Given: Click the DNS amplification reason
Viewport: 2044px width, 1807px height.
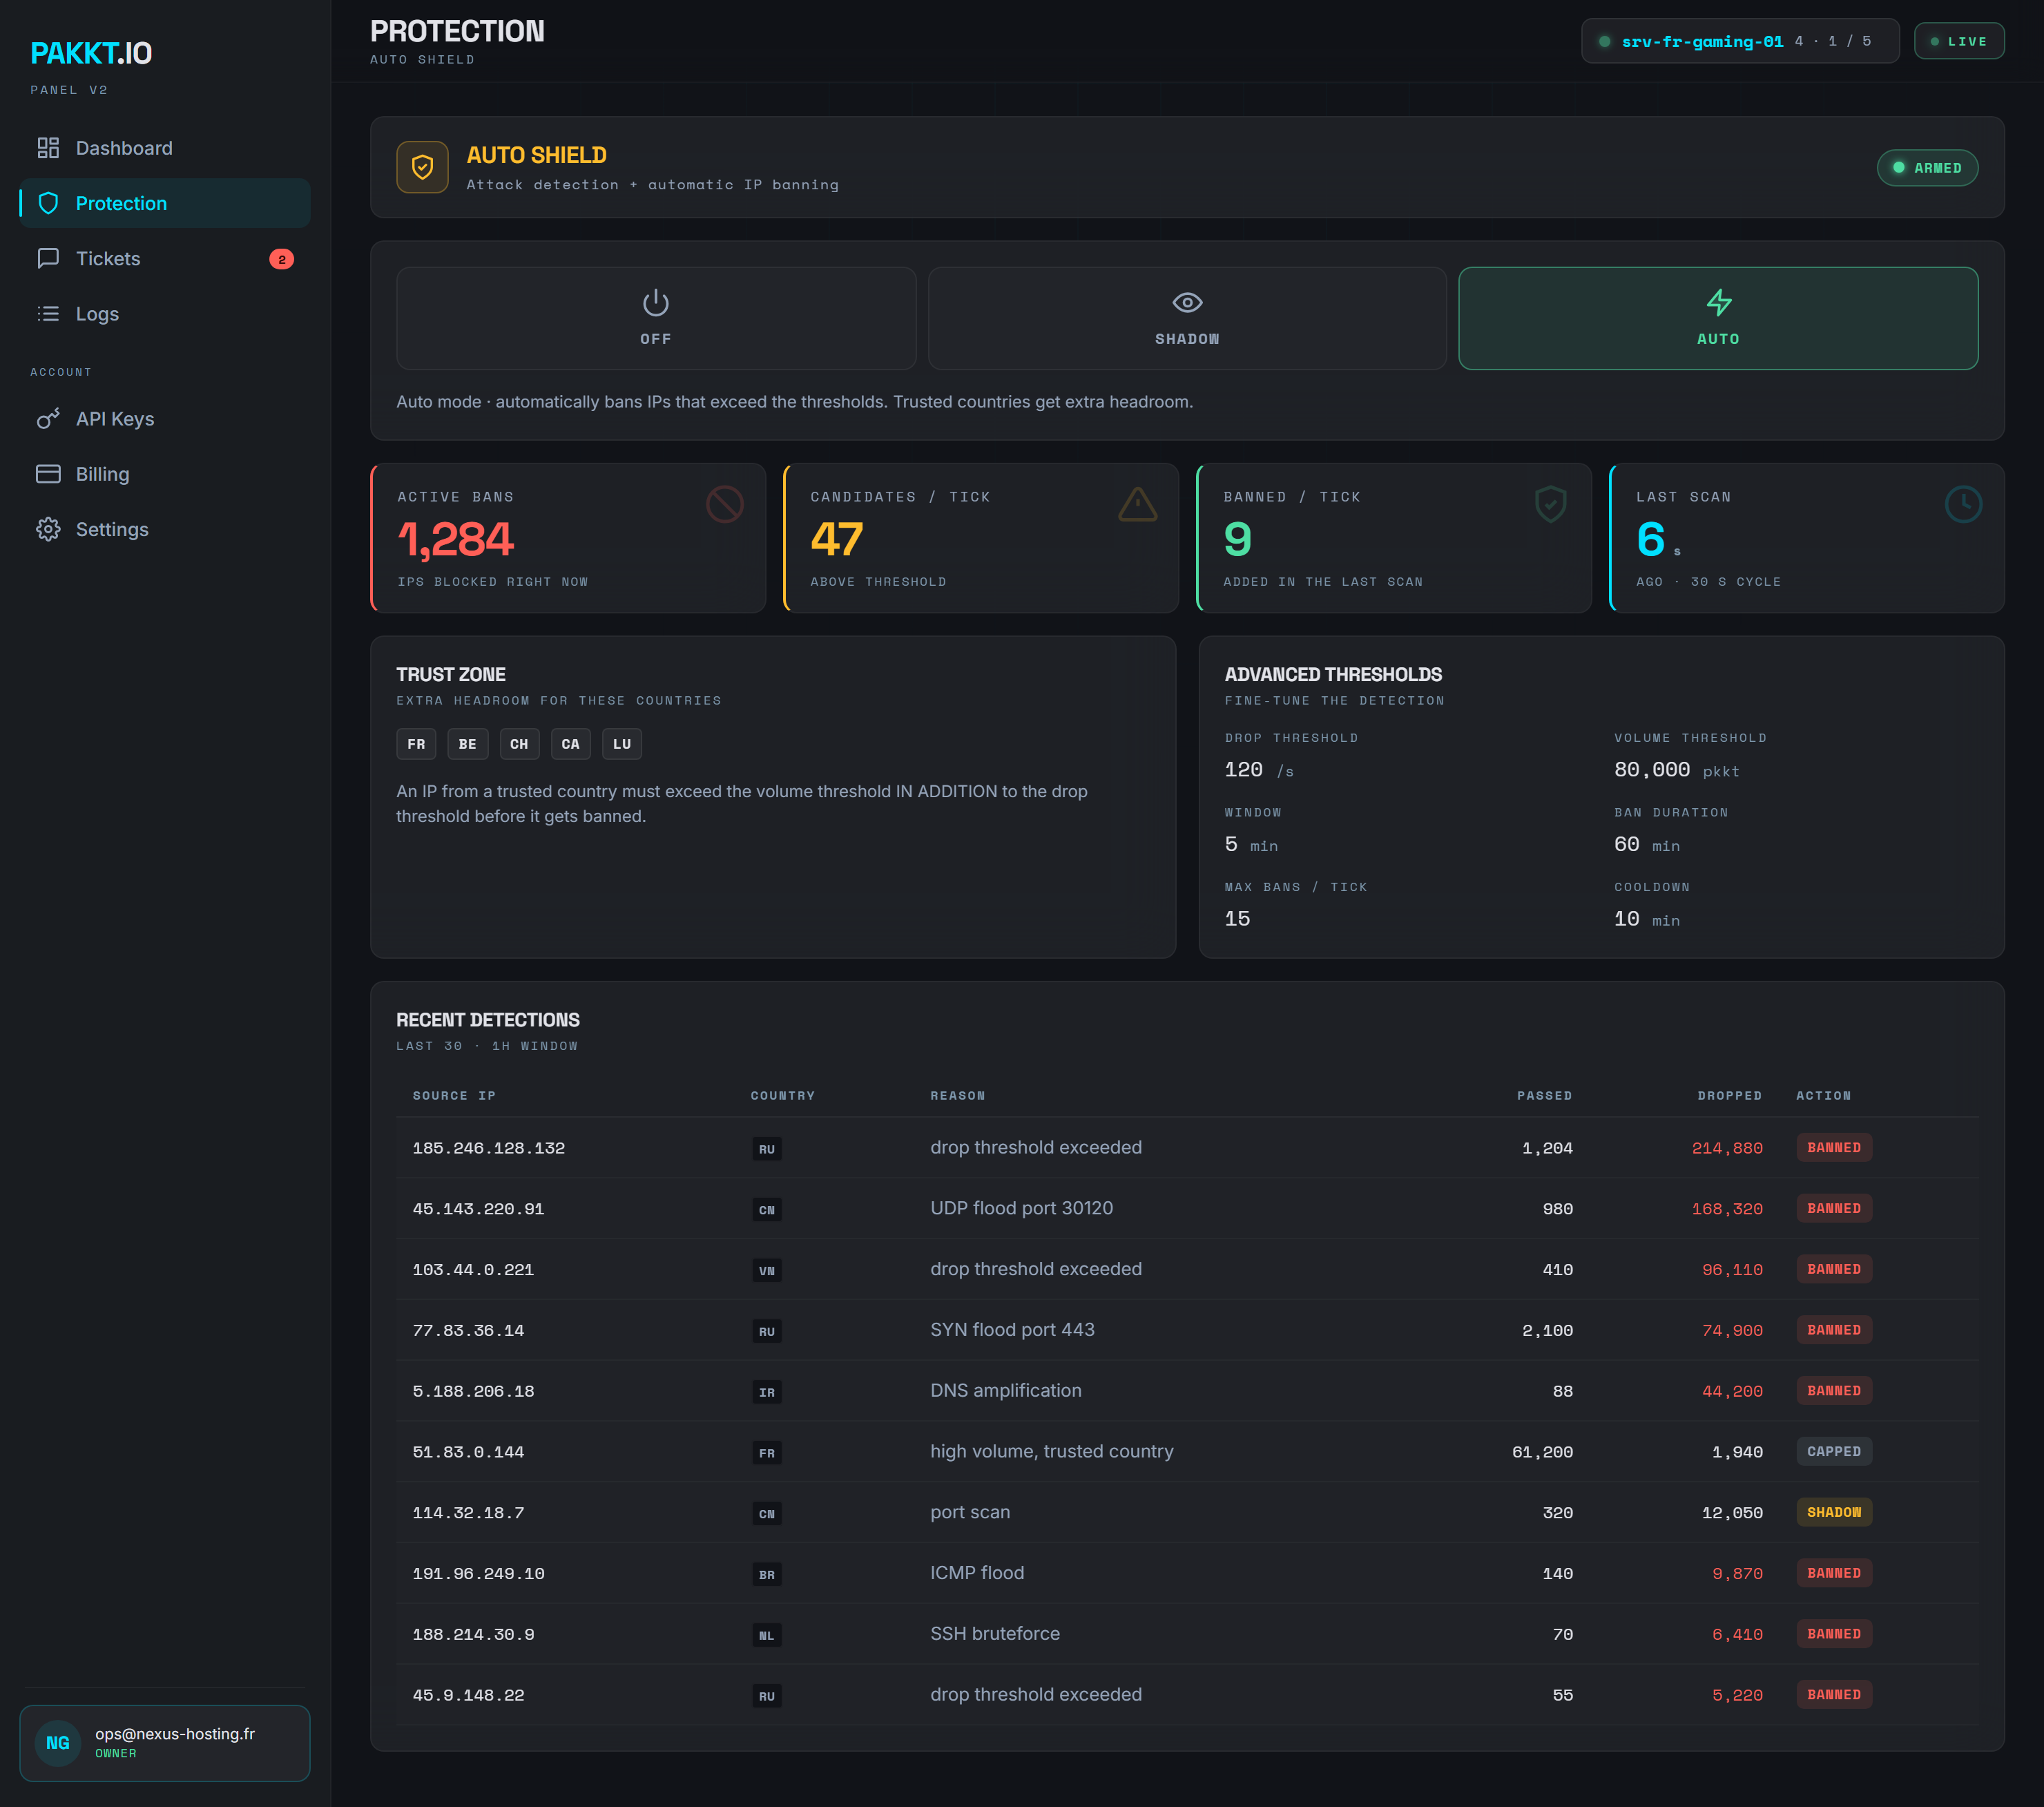Looking at the screenshot, I should pos(1006,1390).
